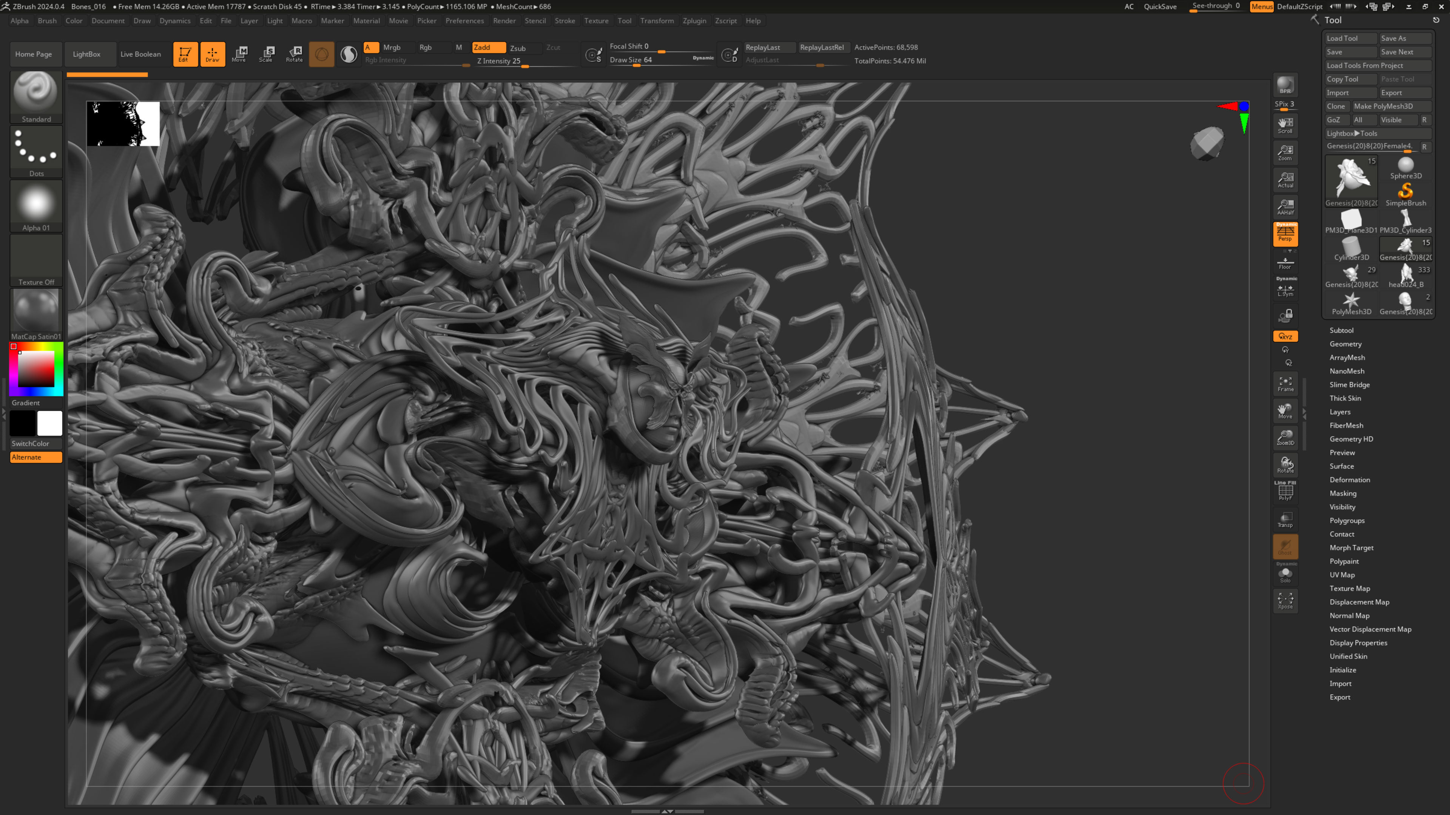Click the Frame view icon

tap(1285, 384)
